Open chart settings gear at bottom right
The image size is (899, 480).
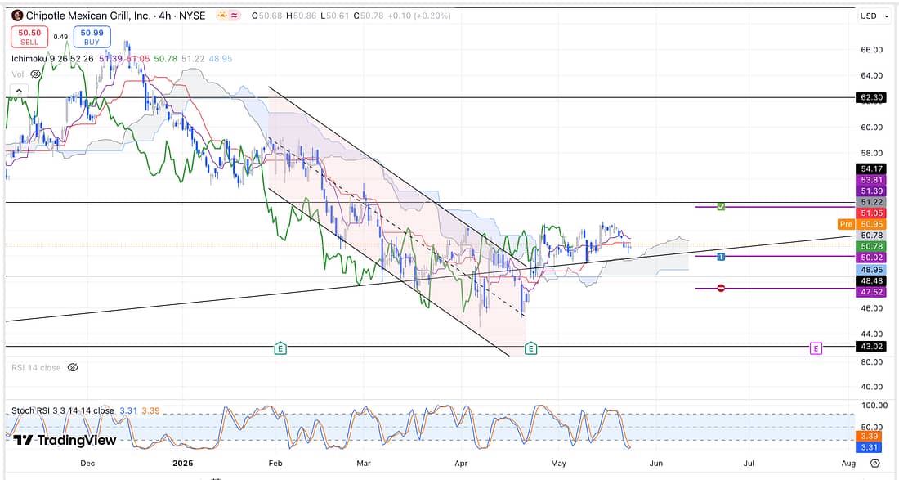[875, 463]
